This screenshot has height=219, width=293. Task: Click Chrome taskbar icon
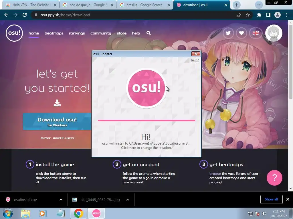coord(78,213)
